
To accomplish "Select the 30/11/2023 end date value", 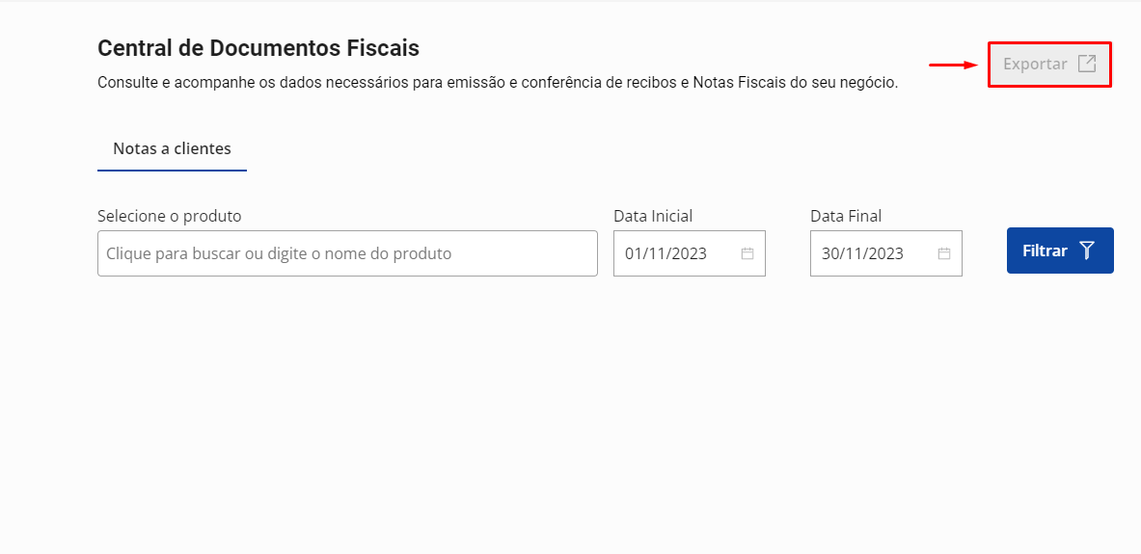I will 862,253.
